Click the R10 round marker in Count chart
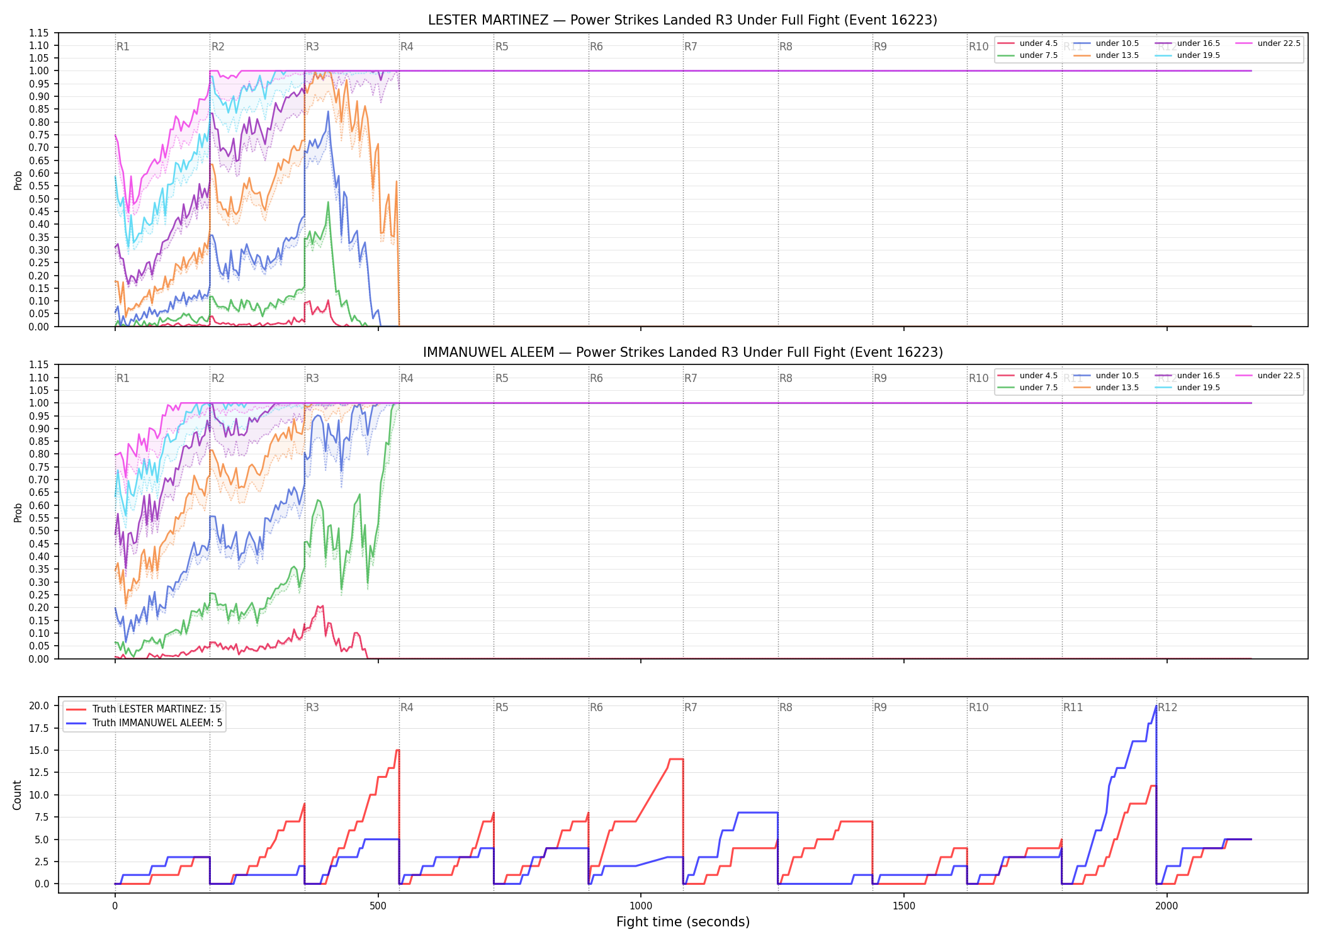The width and height of the screenshot is (1322, 944). point(978,707)
